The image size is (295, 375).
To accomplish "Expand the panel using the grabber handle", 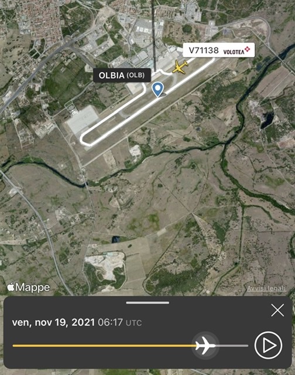I will coord(147,303).
